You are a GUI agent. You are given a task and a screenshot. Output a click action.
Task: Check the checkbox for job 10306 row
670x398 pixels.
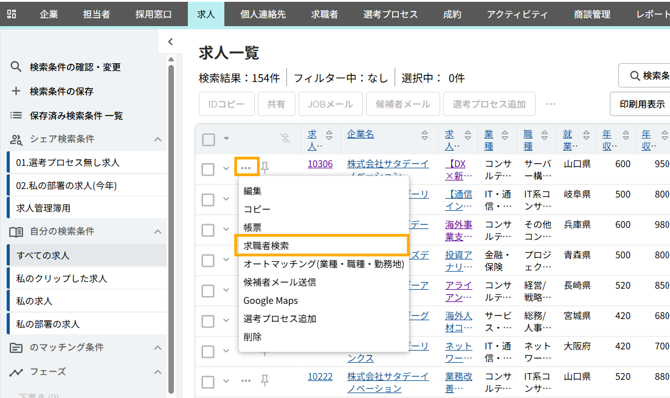click(x=209, y=169)
